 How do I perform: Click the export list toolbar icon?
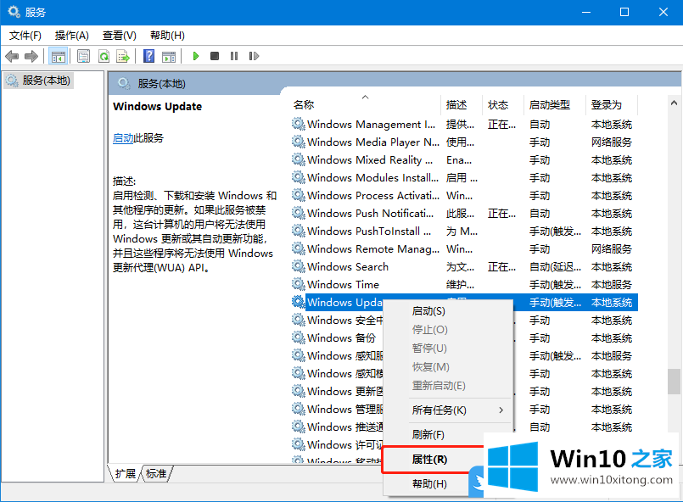[x=123, y=56]
